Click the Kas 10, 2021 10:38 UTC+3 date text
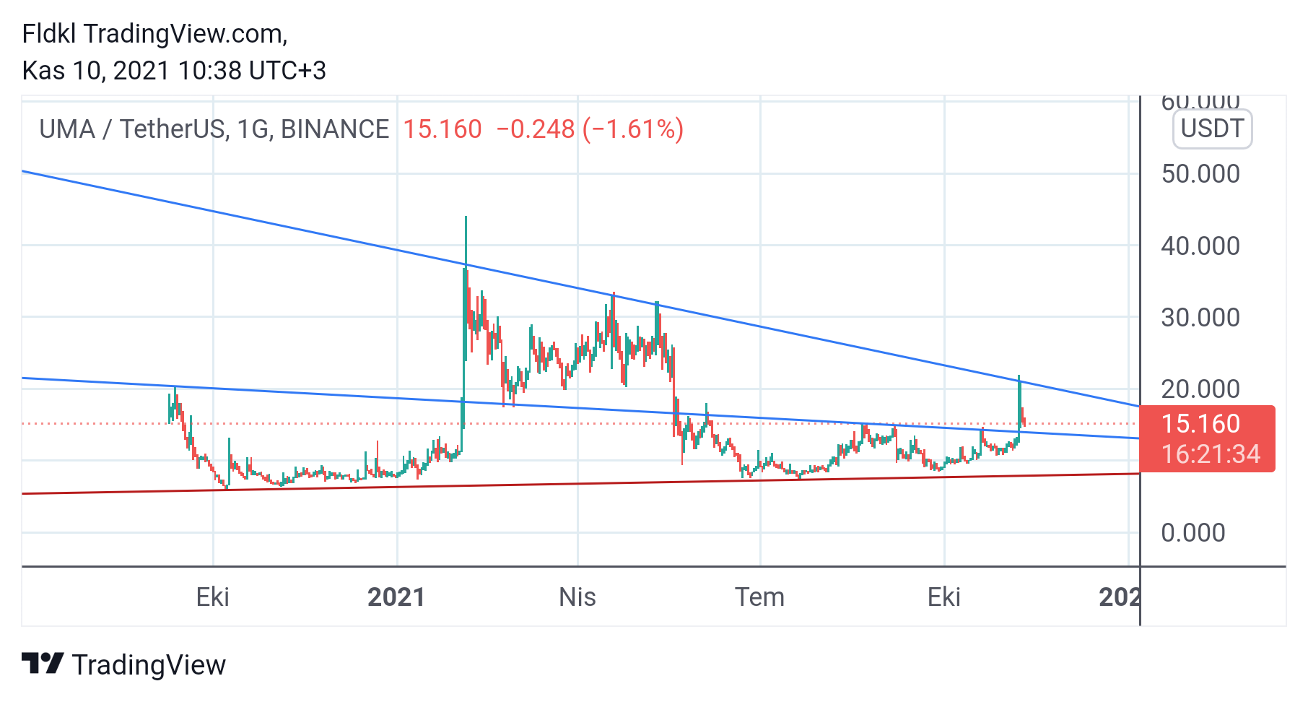The height and width of the screenshot is (702, 1308). click(174, 71)
